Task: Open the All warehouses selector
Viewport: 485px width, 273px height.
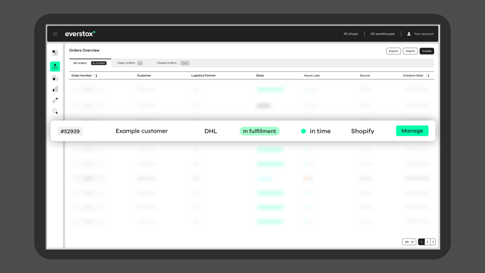Action: tap(382, 34)
